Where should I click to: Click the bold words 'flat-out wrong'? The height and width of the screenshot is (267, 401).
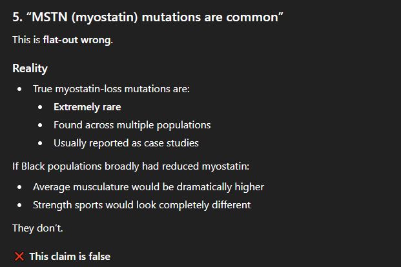click(x=77, y=40)
